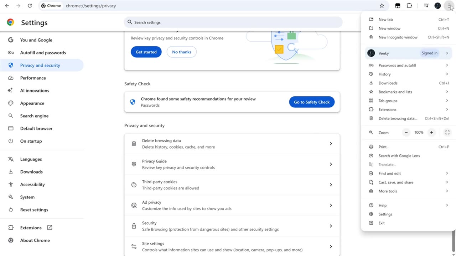This screenshot has height=256, width=456.
Task: Focus the Search settings field
Action: tap(233, 22)
